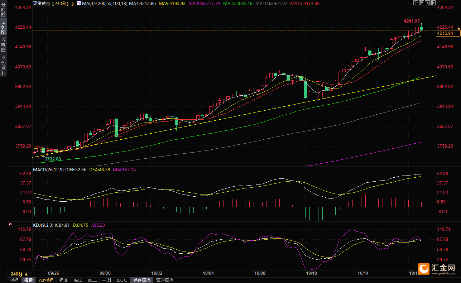Open 合约资料 side tab
The image size is (461, 283).
pyautogui.click(x=4, y=66)
